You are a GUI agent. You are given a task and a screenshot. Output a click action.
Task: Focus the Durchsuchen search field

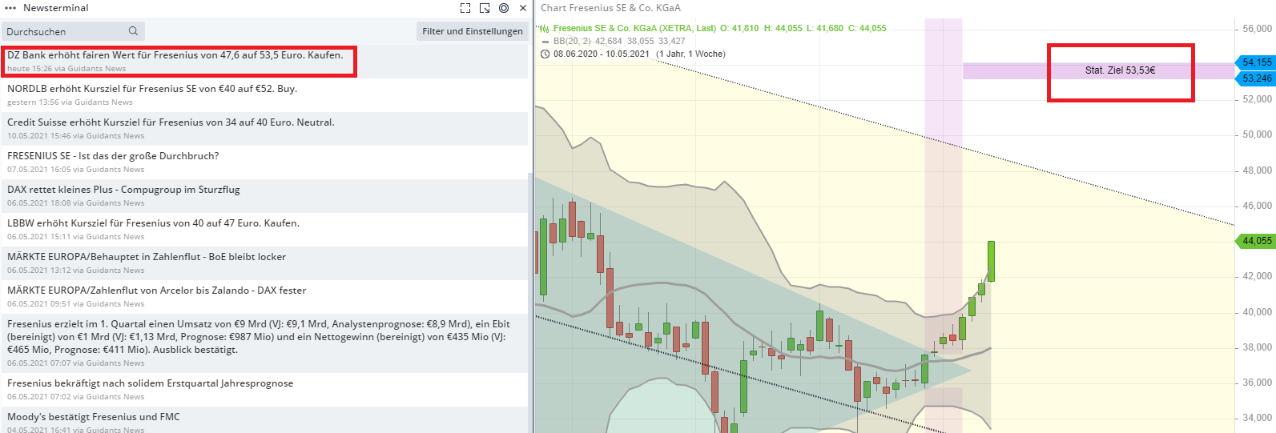pos(73,31)
